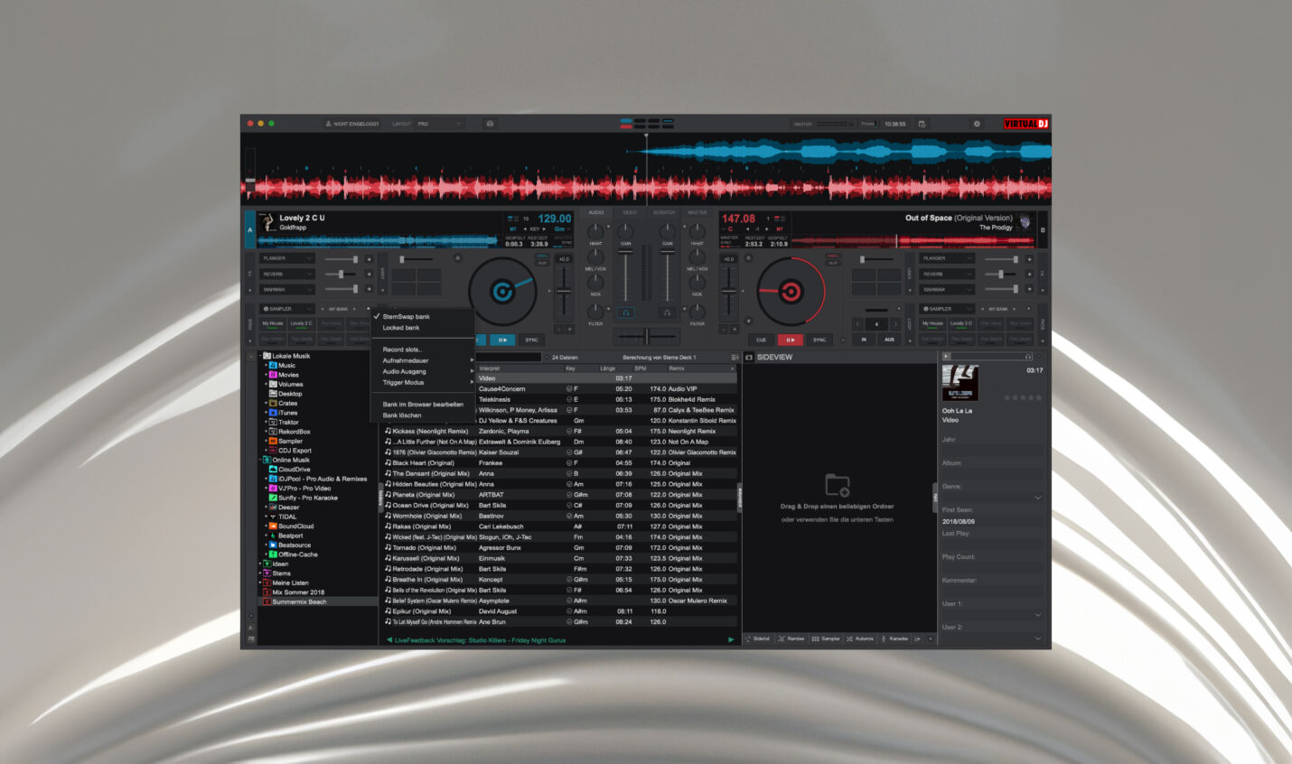Open the Genre dropdown in the track info panel
Viewport: 1292px width, 764px height.
(1037, 498)
